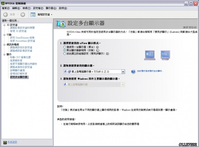
Task: Click the blue help question mark icon
Action: [x=133, y=71]
